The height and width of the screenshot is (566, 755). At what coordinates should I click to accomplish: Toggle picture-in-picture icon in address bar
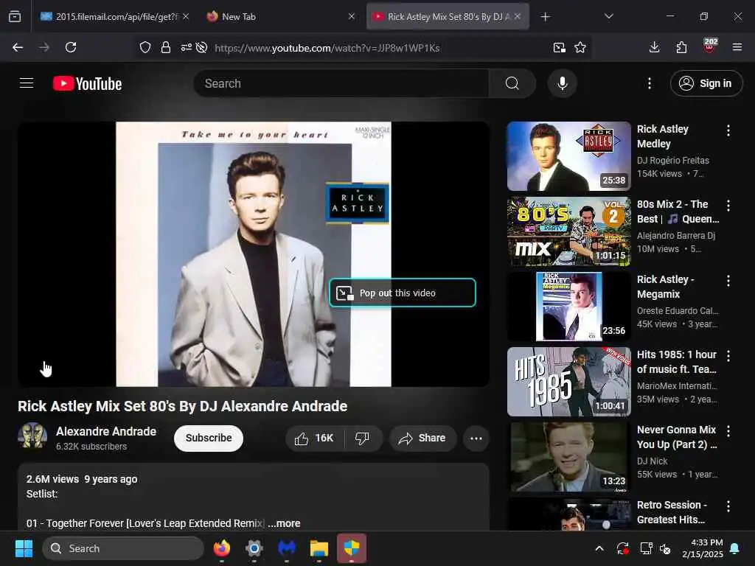tap(559, 47)
